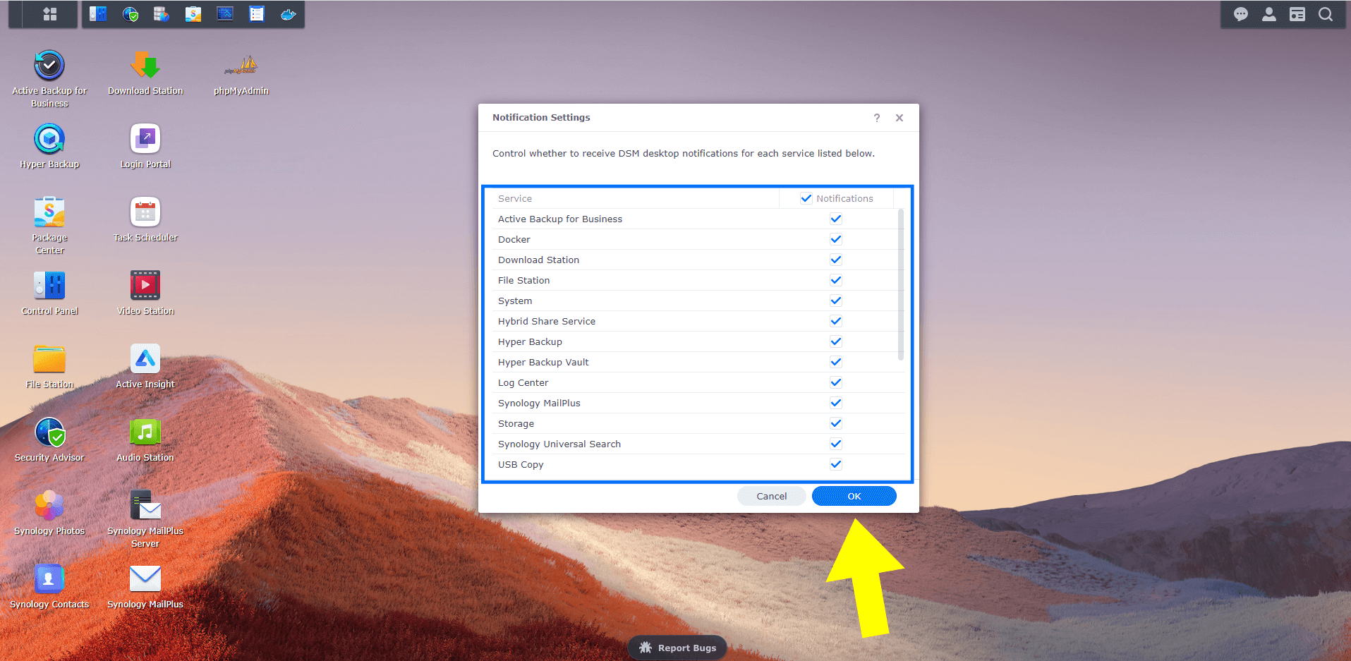Select the Hybrid Share Service name text
The image size is (1351, 661).
[547, 321]
